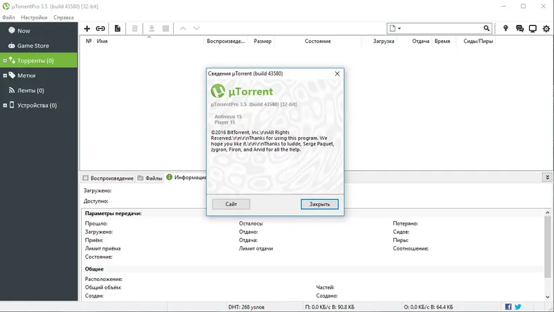Expand the Метки tree node
Image resolution: width=554 pixels, height=312 pixels.
(x=5, y=75)
